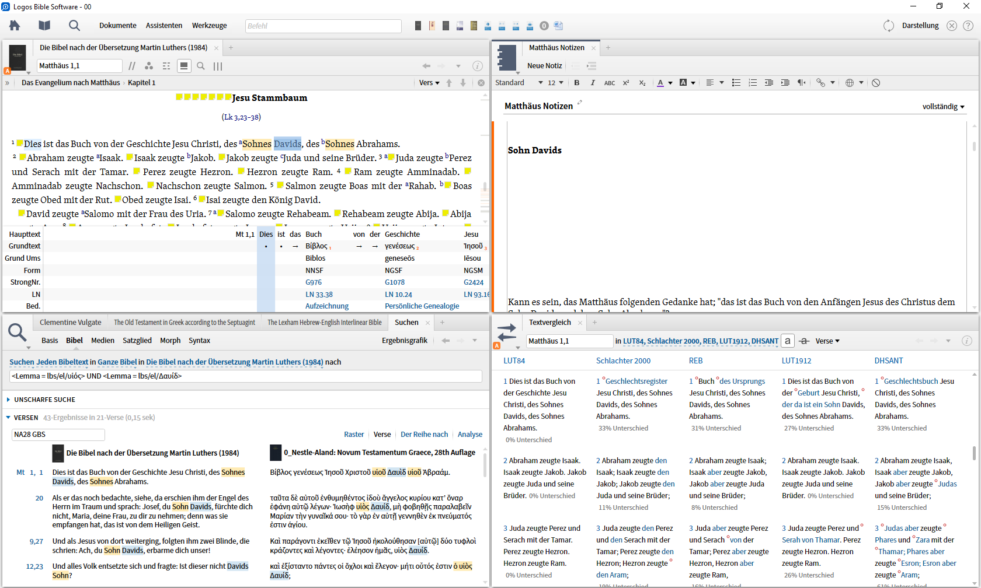Viewport: 981px width, 588px height.
Task: Increase indent in the note editor
Action: pyautogui.click(x=785, y=83)
